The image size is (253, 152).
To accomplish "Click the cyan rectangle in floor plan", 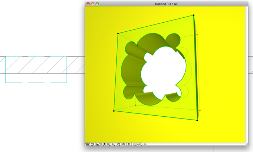I will 36,70.
